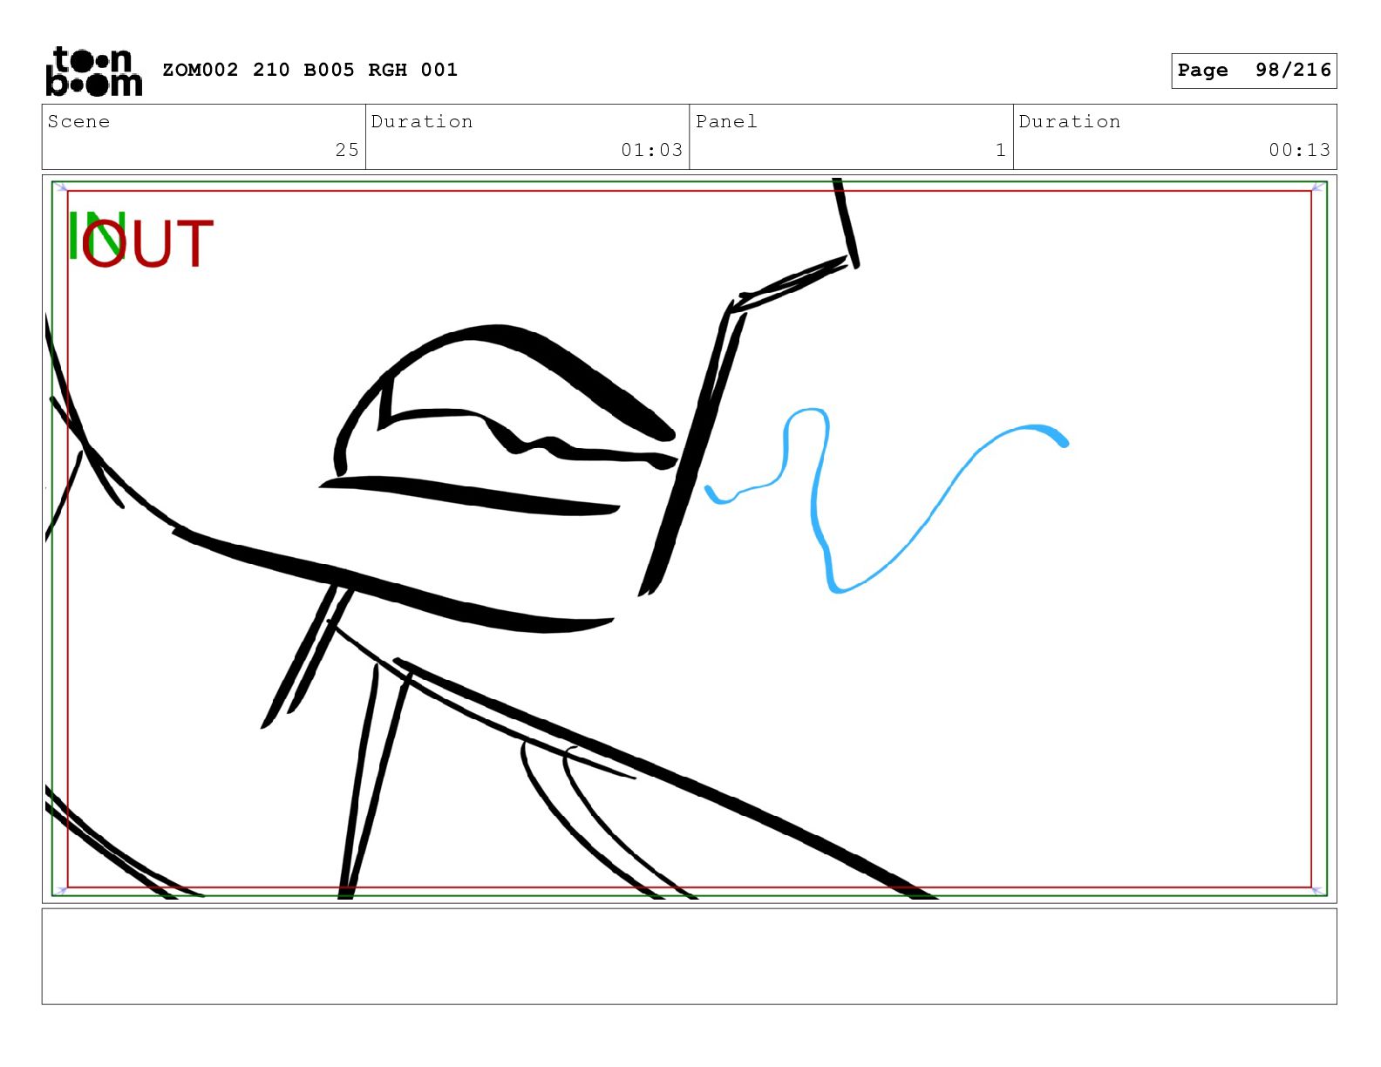Select the panel number 1
Image resolution: width=1381 pixels, height=1067 pixels.
[1001, 150]
